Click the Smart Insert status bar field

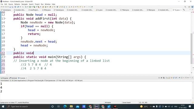126,102
